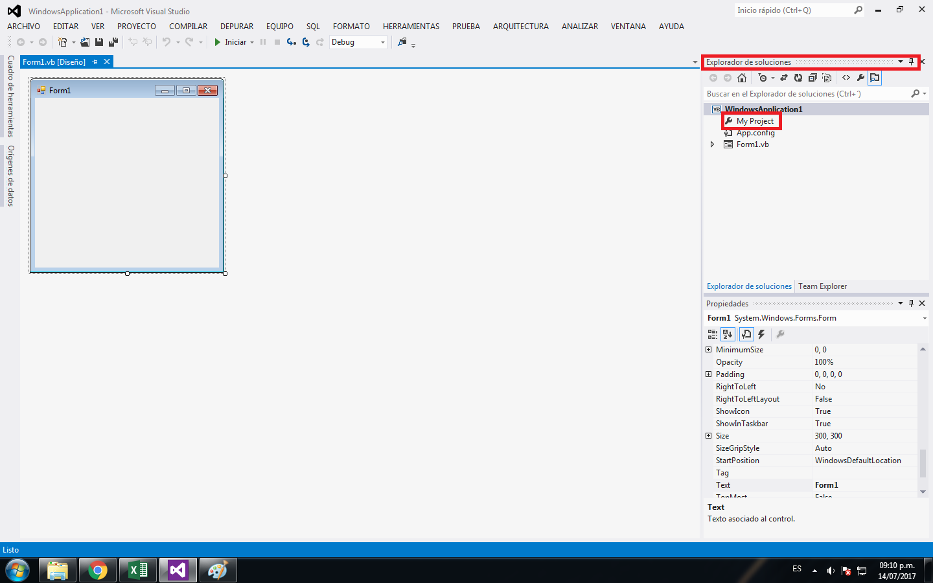933x583 pixels.
Task: Click Step Into debug icon
Action: (291, 42)
